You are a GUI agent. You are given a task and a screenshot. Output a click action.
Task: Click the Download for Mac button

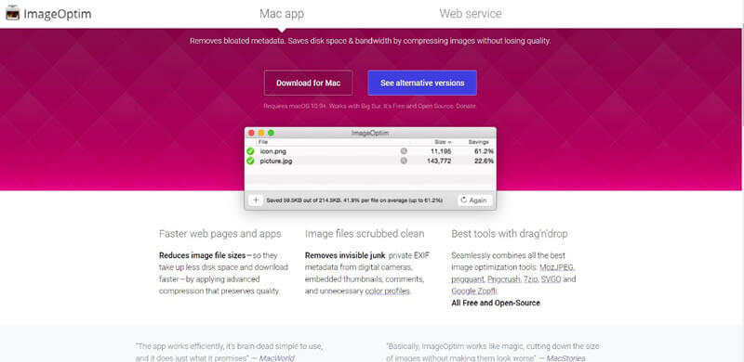click(309, 83)
